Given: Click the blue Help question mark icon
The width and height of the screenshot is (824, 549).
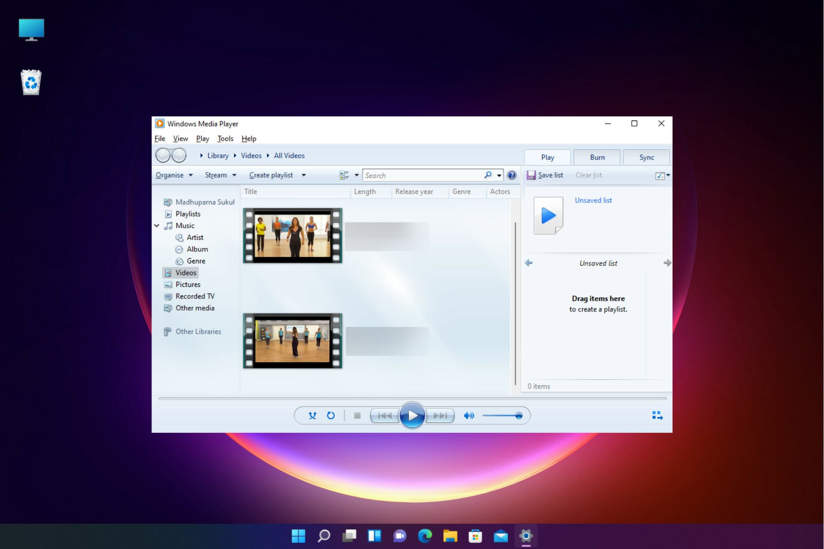Looking at the screenshot, I should [512, 175].
